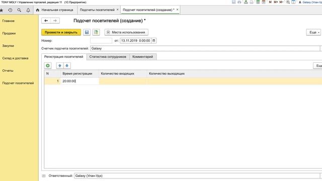This screenshot has width=322, height=181.
Task: Click the post document icon
Action: point(96,32)
